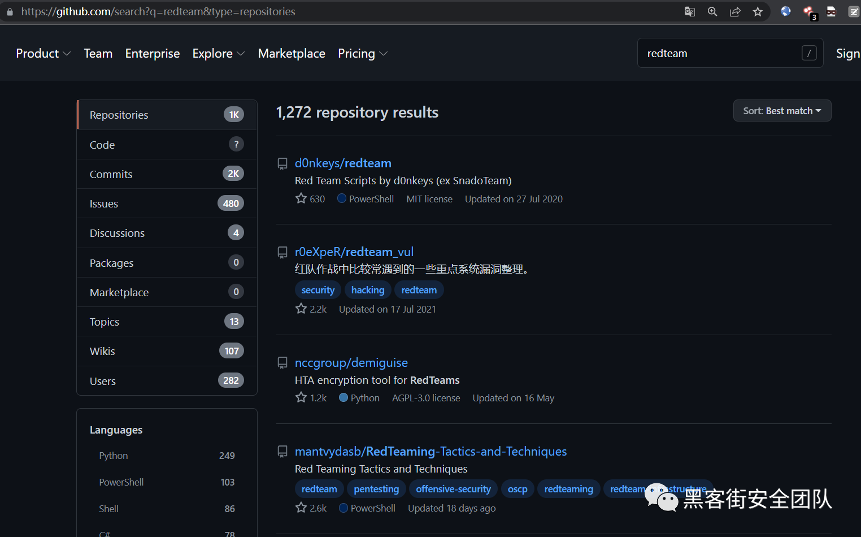
Task: Click the '1,272 repository results' heading
Action: [x=357, y=112]
